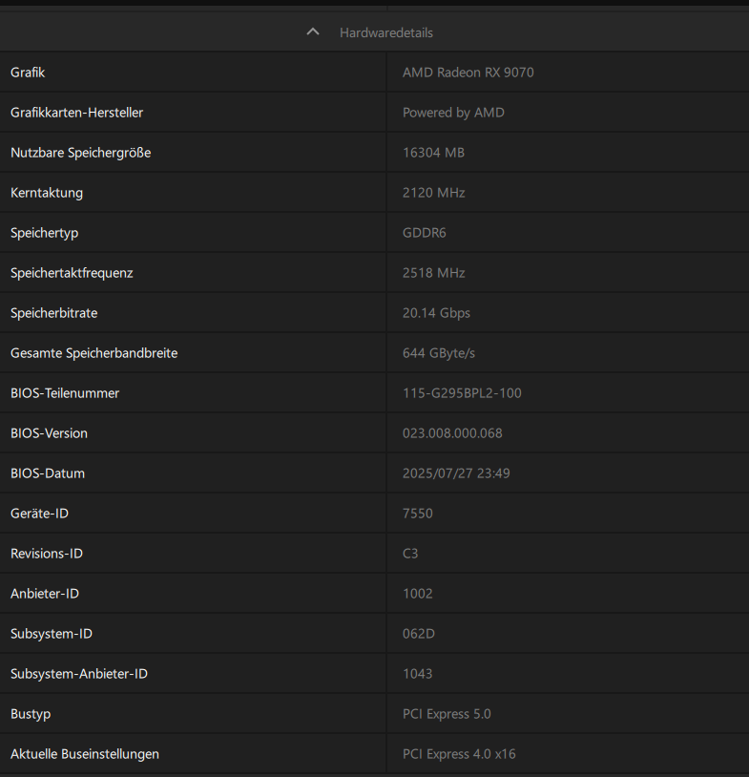Select the 2518 MHz value
The image size is (749, 777).
(433, 273)
